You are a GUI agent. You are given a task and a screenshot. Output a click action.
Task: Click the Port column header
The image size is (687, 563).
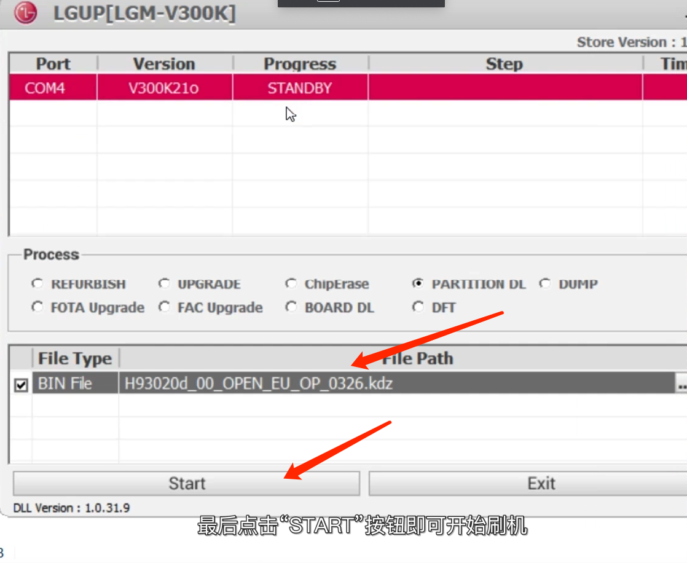coord(53,64)
